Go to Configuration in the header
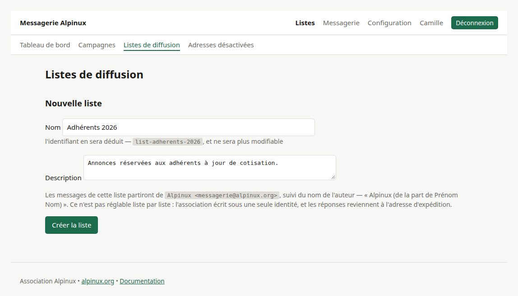 point(389,23)
